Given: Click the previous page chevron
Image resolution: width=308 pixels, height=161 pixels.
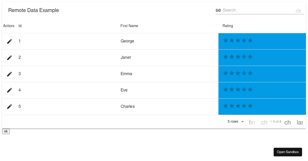Looking at the screenshot, I should coord(264,122).
